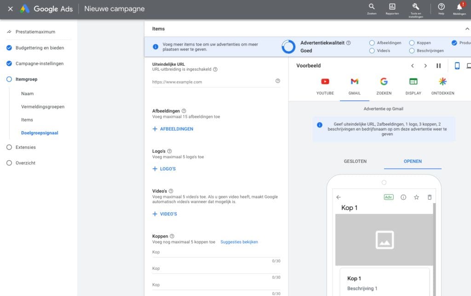Show the YouTube preview tab
The image size is (471, 296).
point(325,86)
